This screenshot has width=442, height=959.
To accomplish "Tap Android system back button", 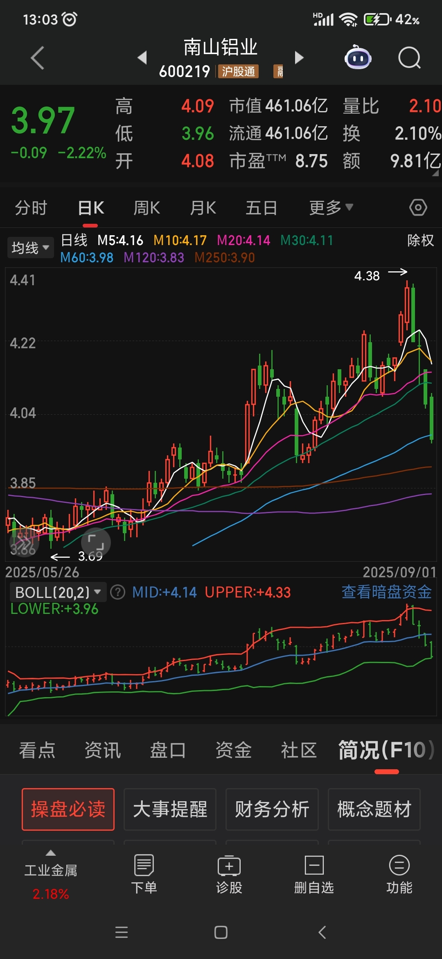I will [x=322, y=932].
